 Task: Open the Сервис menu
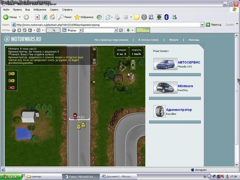point(54,10)
